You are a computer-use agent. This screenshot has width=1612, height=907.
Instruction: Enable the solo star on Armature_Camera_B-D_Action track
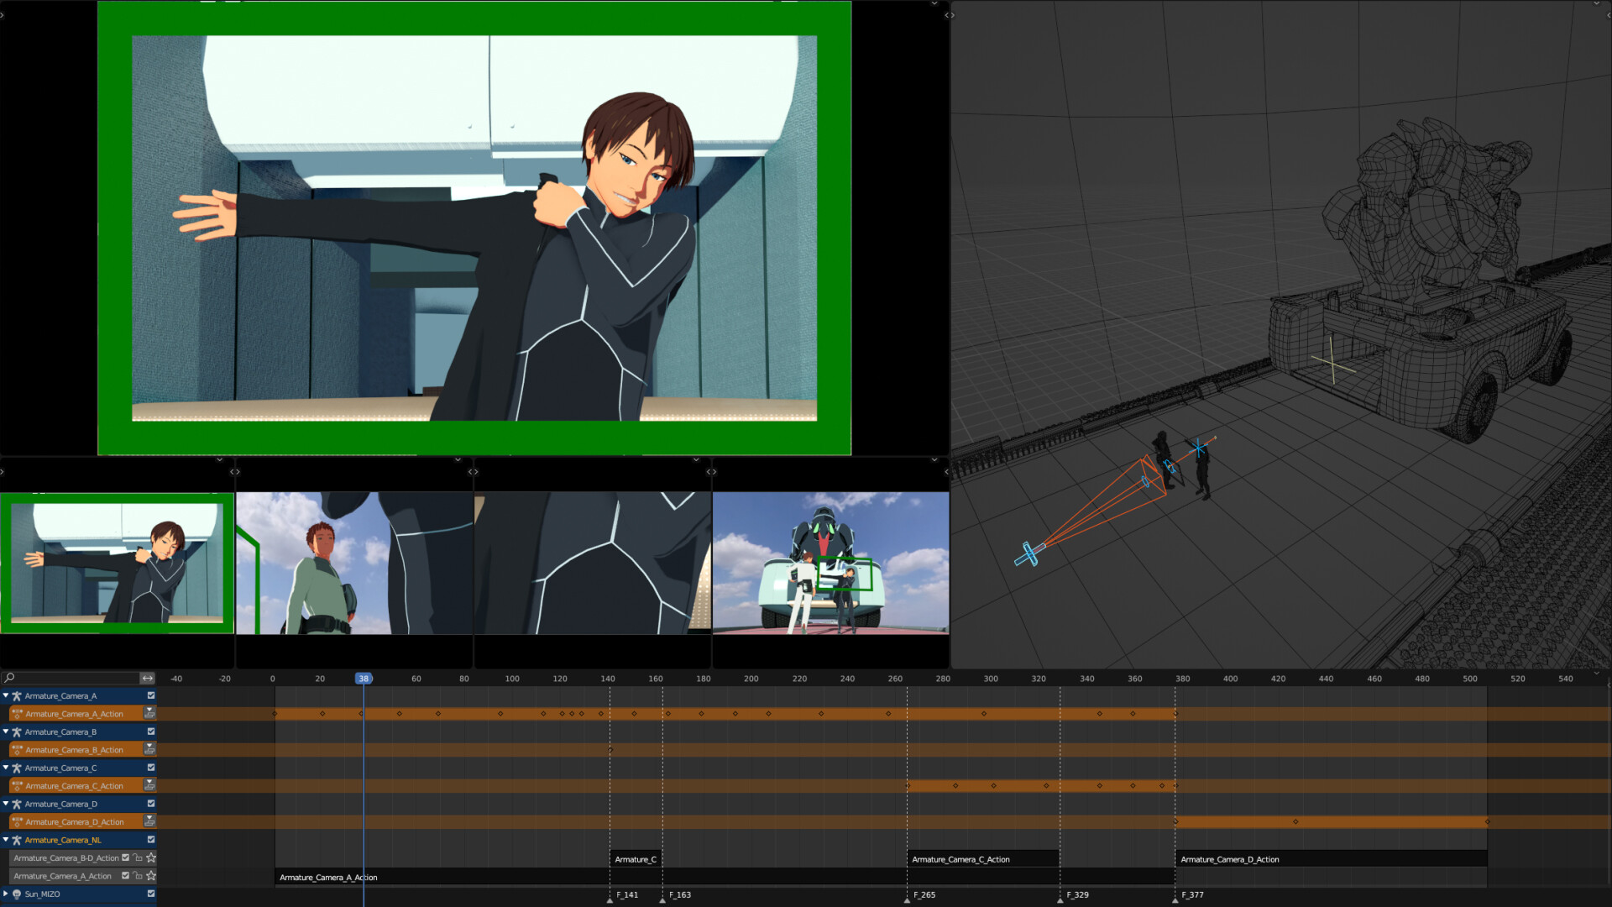152,857
